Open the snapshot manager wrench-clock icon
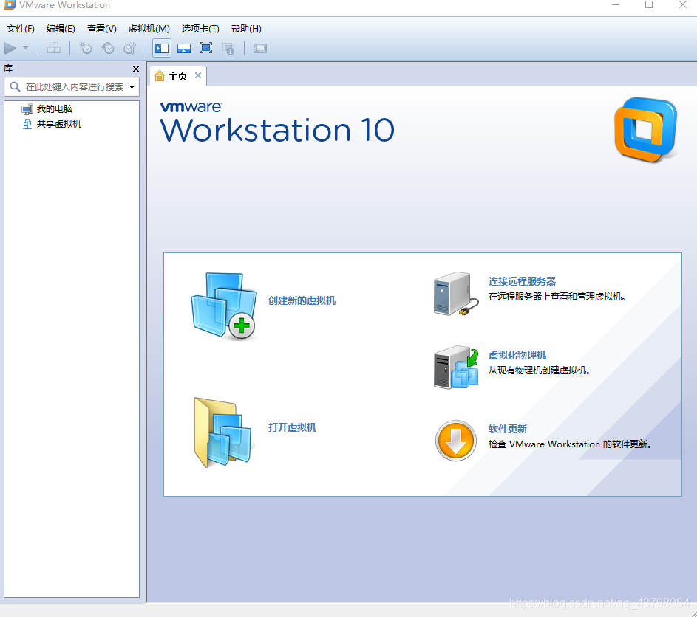This screenshot has height=617, width=697. (x=130, y=48)
